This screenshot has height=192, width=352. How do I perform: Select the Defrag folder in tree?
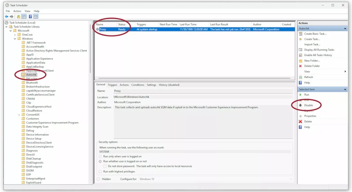click(30, 131)
